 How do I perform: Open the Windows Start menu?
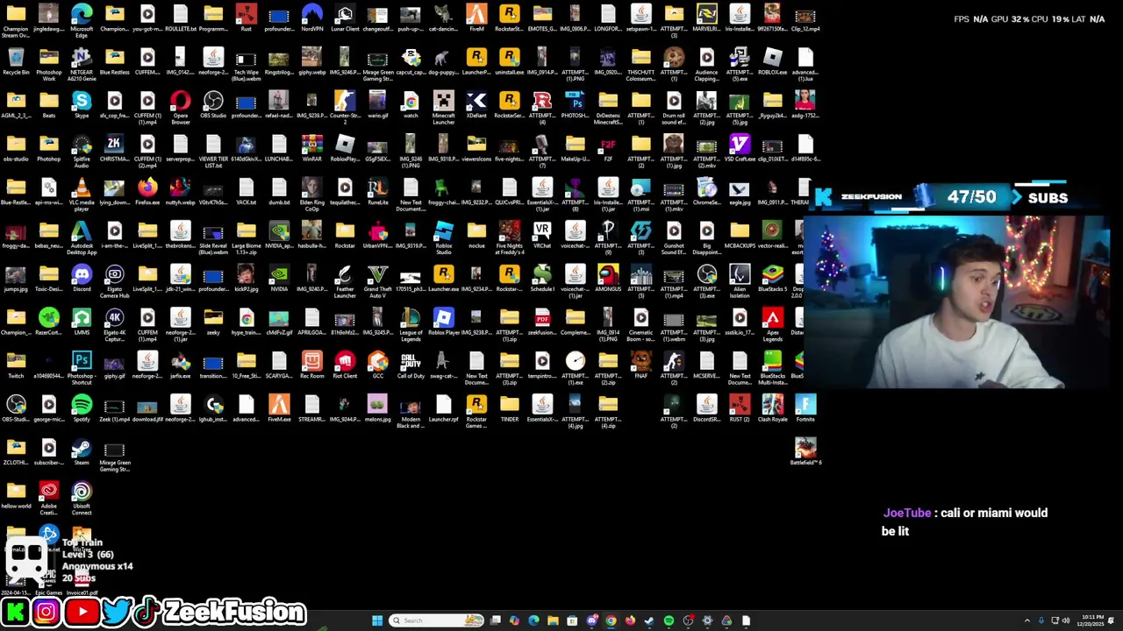[x=377, y=620]
